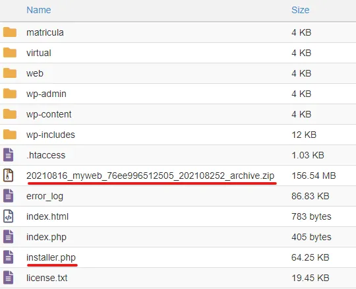Viewport: 356px width, 289px height.
Task: Select the error_log file name
Action: point(45,197)
